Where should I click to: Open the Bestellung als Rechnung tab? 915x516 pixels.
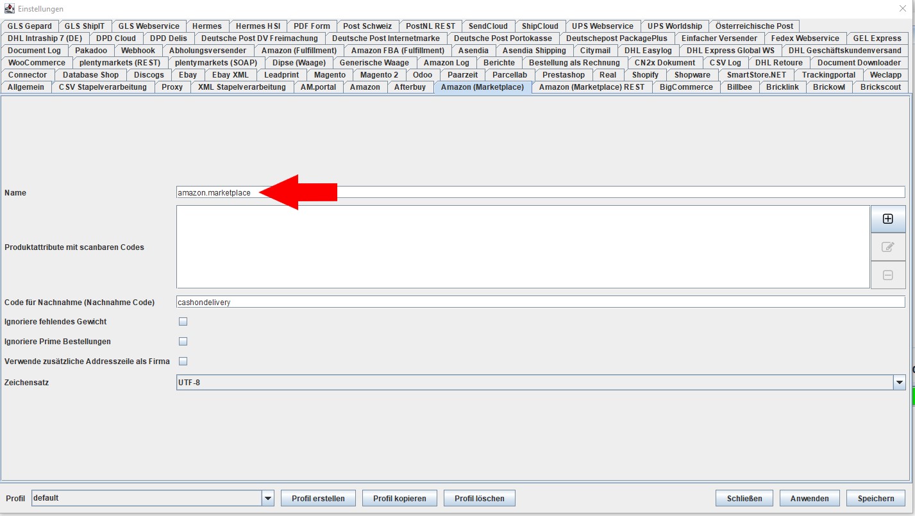[575, 63]
